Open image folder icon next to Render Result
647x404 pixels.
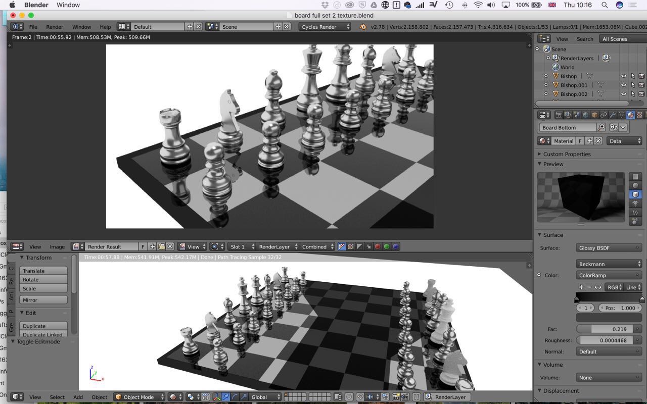(x=162, y=246)
